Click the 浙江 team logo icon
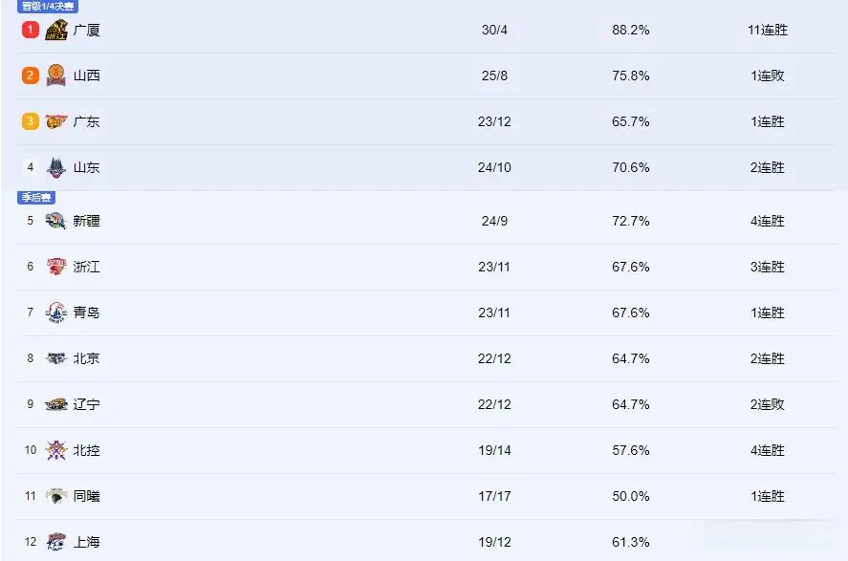This screenshot has width=848, height=561. pyautogui.click(x=56, y=267)
